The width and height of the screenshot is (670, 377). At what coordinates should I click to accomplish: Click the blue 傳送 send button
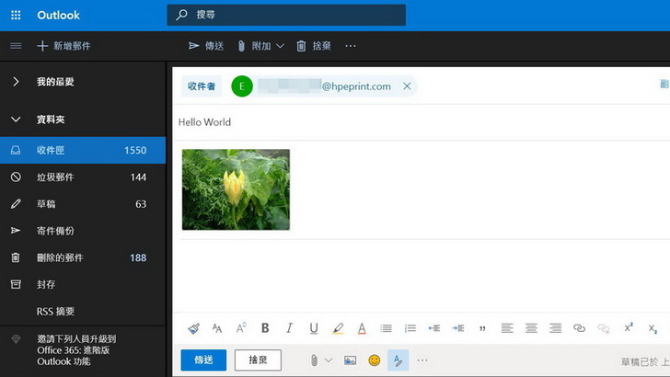[203, 360]
